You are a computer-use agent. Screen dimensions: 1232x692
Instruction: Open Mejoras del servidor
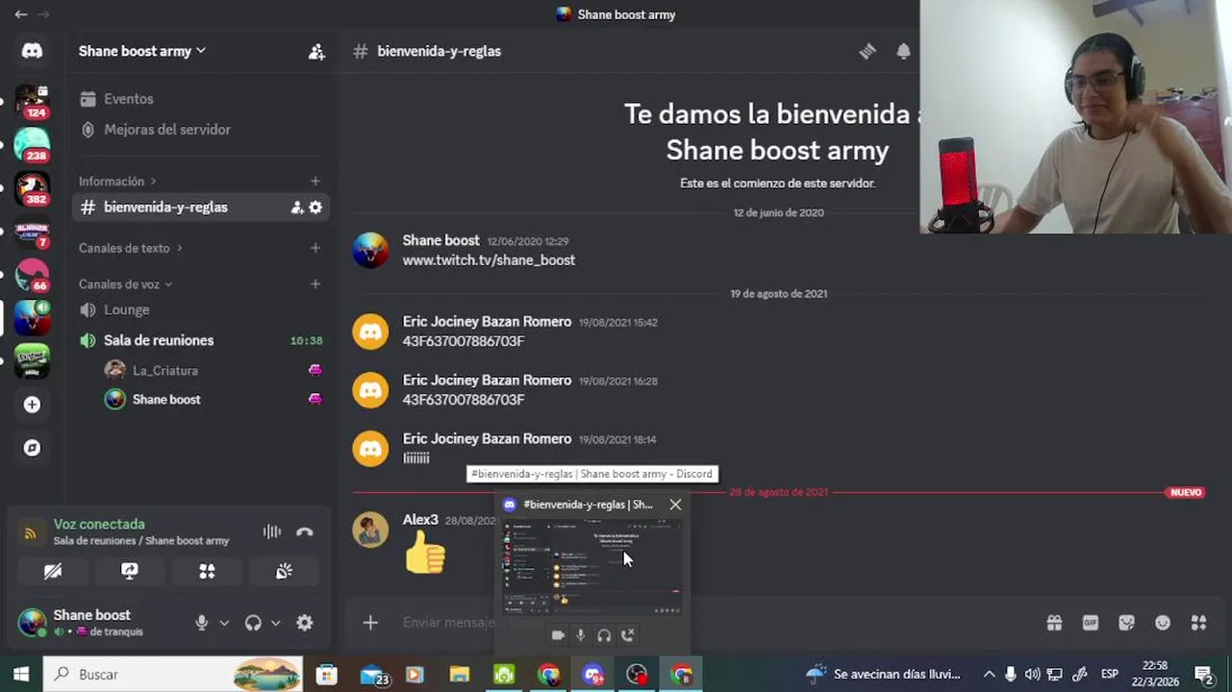(x=200, y=130)
